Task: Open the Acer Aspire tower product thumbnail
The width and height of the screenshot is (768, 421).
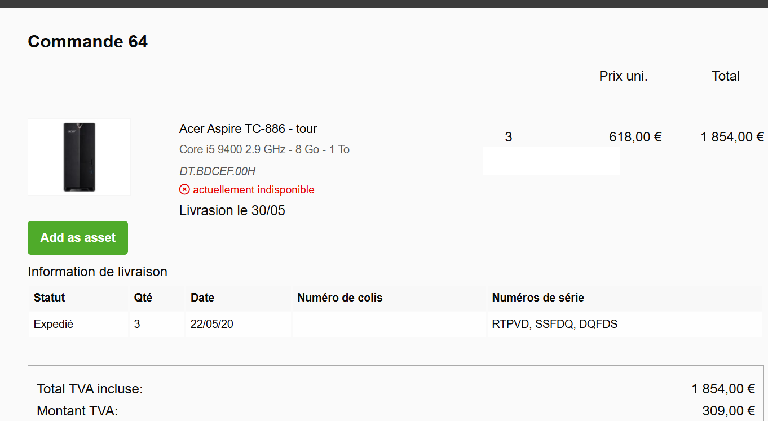Action: (x=79, y=157)
